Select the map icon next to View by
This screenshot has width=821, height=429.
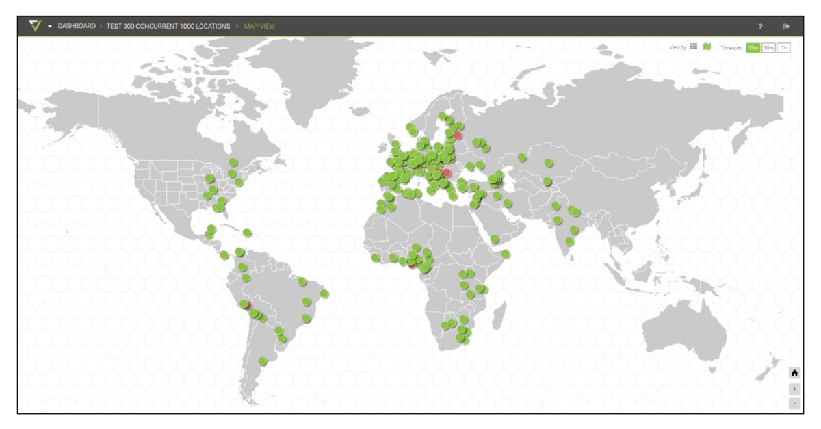point(706,47)
